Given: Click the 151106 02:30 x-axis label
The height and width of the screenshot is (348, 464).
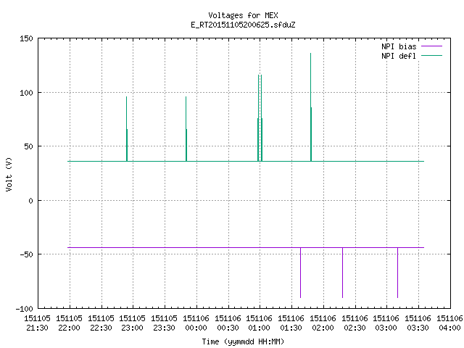Looking at the screenshot, I should (355, 323).
